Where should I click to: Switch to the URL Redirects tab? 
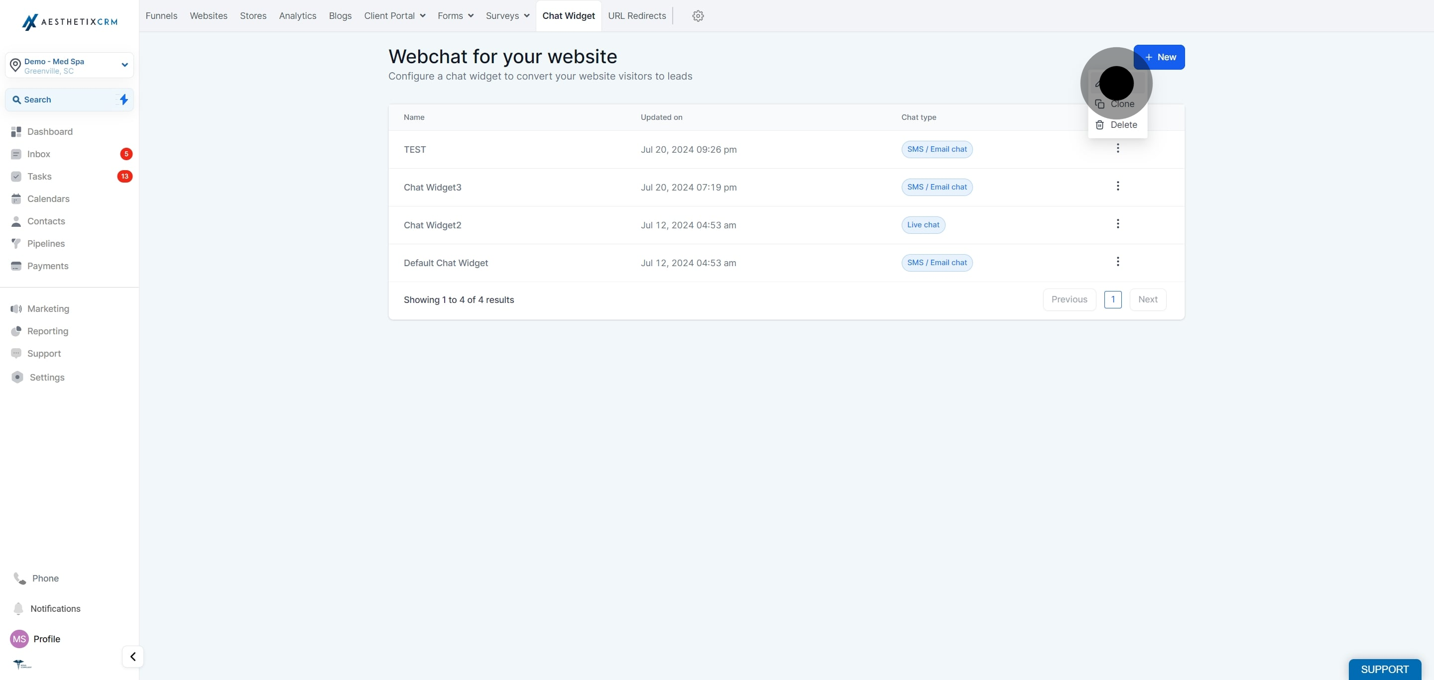pyautogui.click(x=637, y=15)
